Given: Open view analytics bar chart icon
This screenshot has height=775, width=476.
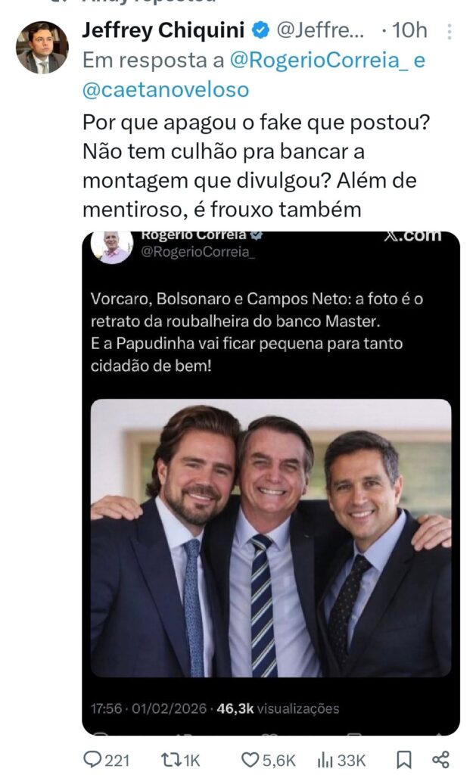Looking at the screenshot, I should [x=326, y=759].
